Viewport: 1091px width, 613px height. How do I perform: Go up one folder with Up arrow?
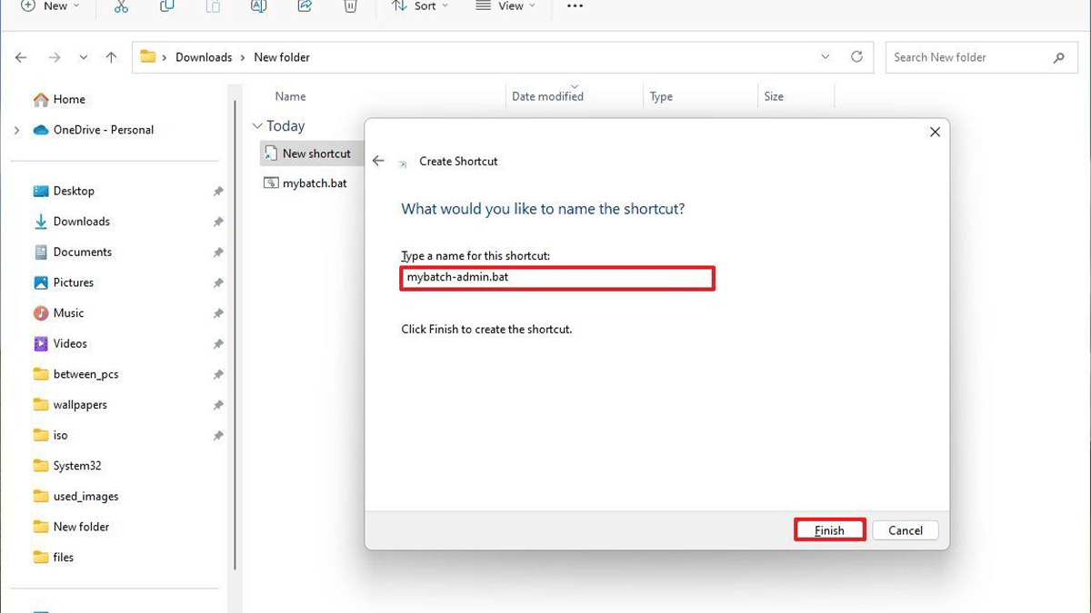pos(111,57)
